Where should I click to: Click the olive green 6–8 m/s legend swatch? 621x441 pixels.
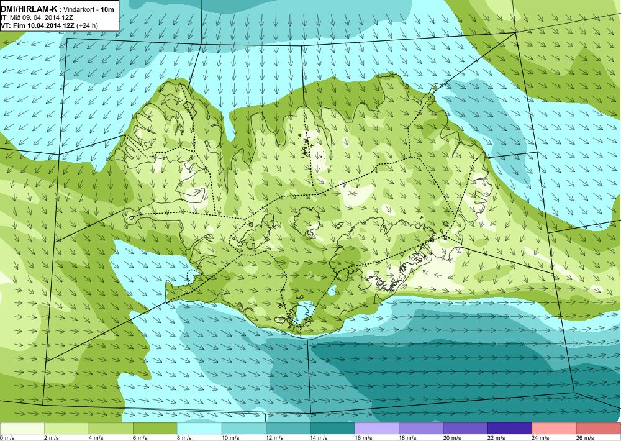click(155, 429)
